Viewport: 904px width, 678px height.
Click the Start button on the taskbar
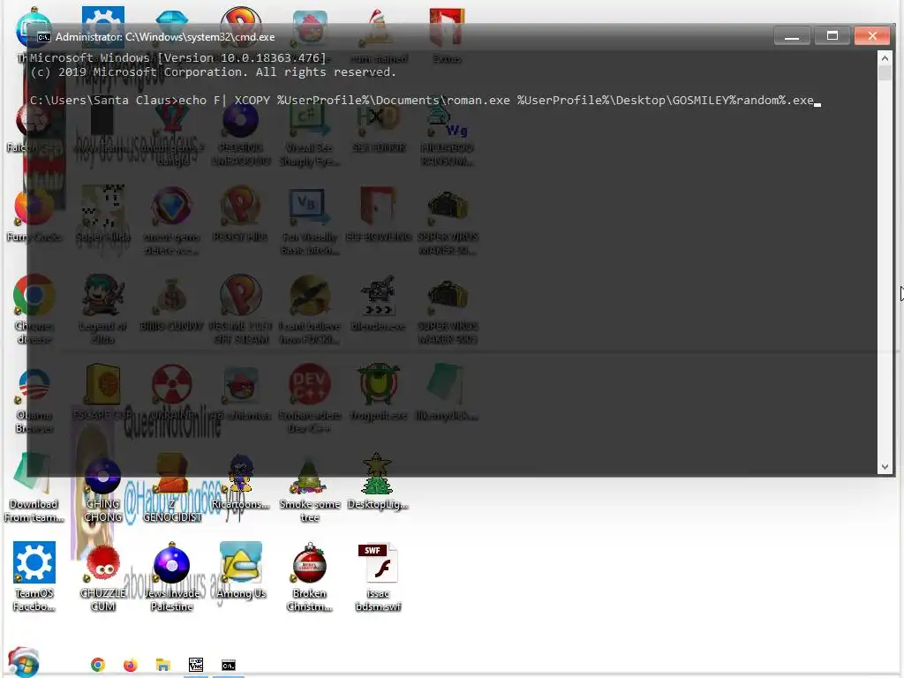point(23,662)
